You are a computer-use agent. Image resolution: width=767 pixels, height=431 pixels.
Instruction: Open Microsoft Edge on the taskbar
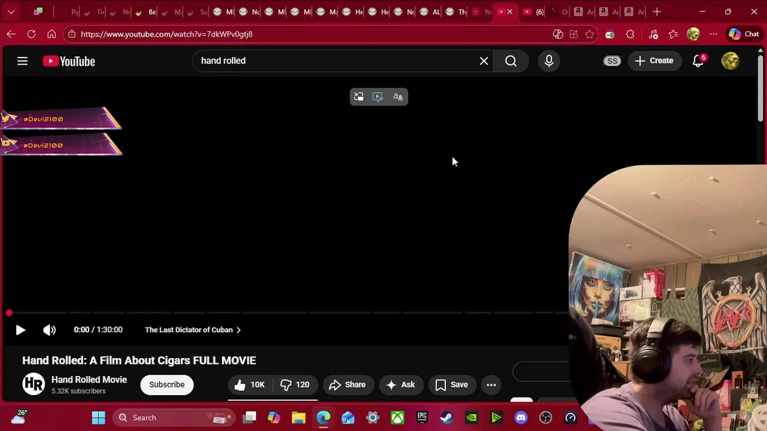coord(323,417)
